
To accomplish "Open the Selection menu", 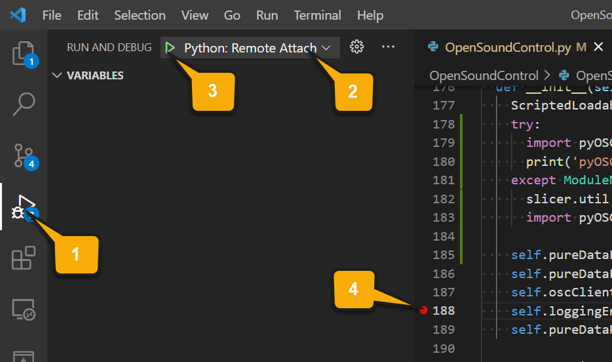I will 140,15.
